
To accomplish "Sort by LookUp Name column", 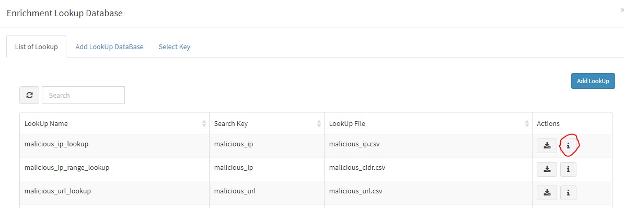I will click(x=114, y=123).
